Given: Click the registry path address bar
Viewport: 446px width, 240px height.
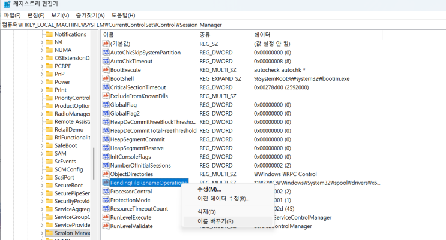Looking at the screenshot, I should 223,25.
